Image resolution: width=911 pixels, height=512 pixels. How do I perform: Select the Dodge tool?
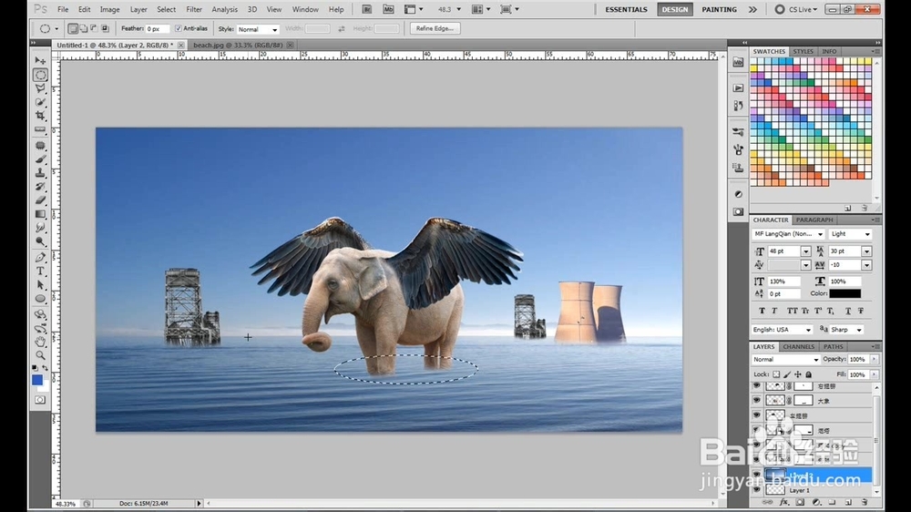click(x=40, y=241)
